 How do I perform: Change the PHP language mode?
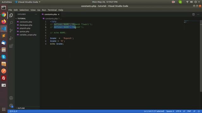pos(189,111)
